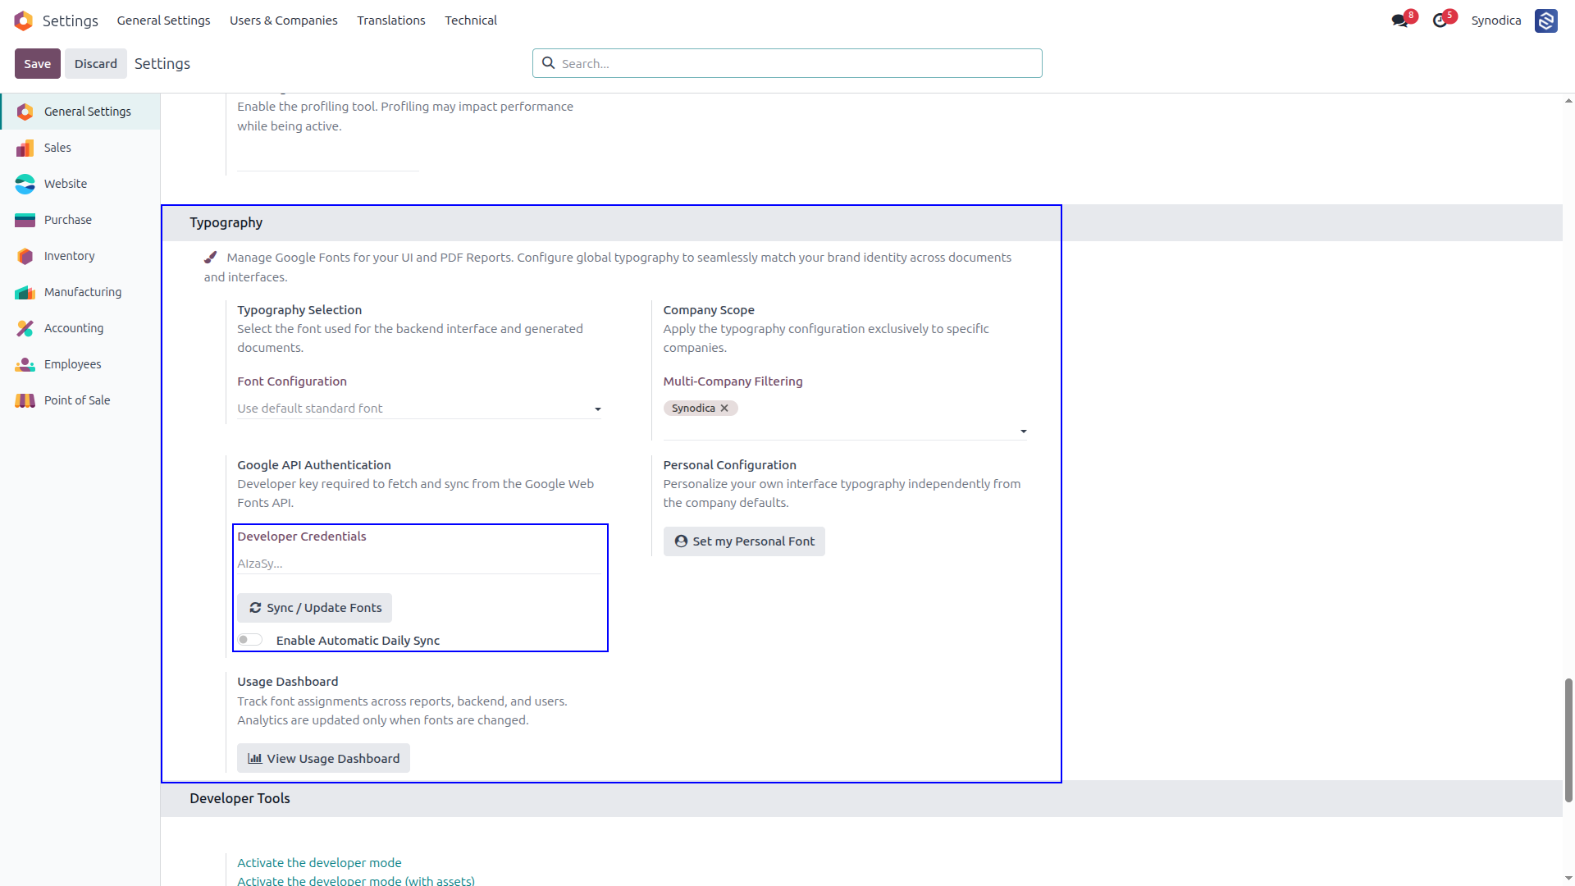The height and width of the screenshot is (886, 1575).
Task: Click the Typography section header
Action: [x=226, y=223]
